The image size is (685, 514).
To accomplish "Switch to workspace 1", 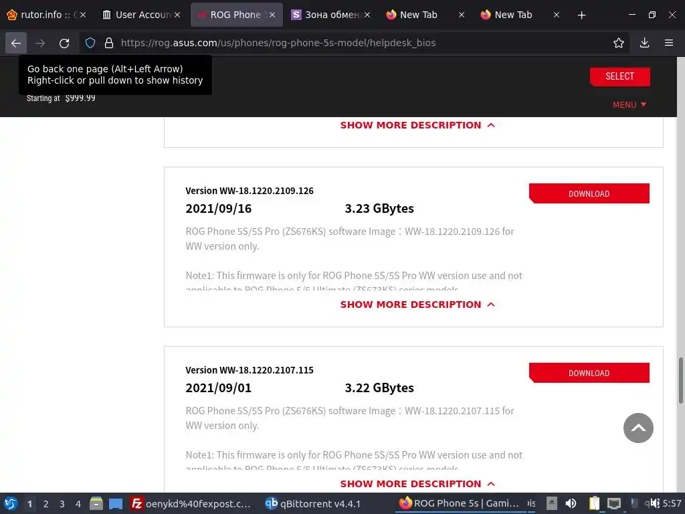I will tap(29, 504).
